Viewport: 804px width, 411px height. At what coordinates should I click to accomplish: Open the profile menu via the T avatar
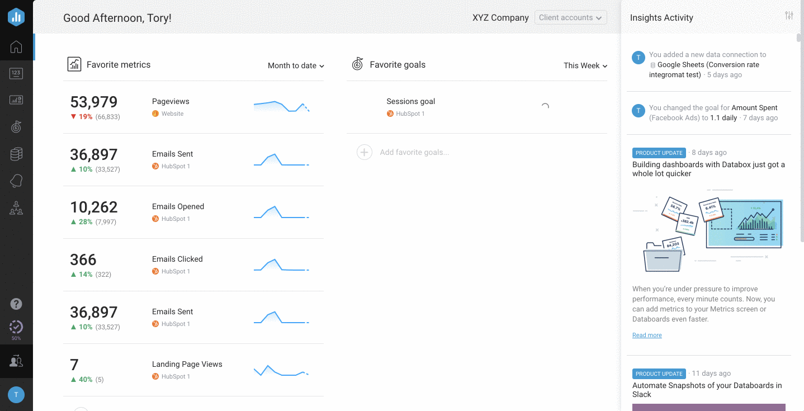click(16, 395)
